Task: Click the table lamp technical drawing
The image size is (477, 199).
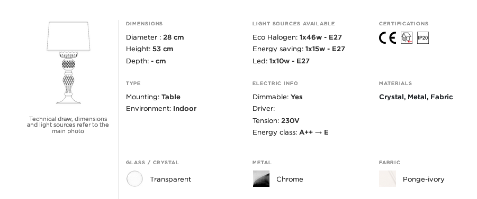Action: pyautogui.click(x=68, y=63)
